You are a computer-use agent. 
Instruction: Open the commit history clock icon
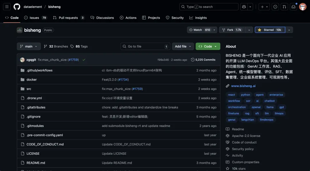point(193,60)
